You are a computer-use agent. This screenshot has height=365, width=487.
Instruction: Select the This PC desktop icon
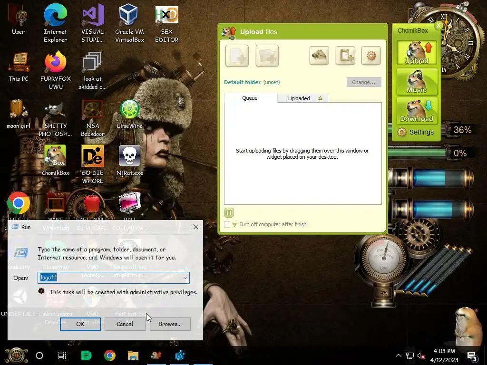click(19, 67)
